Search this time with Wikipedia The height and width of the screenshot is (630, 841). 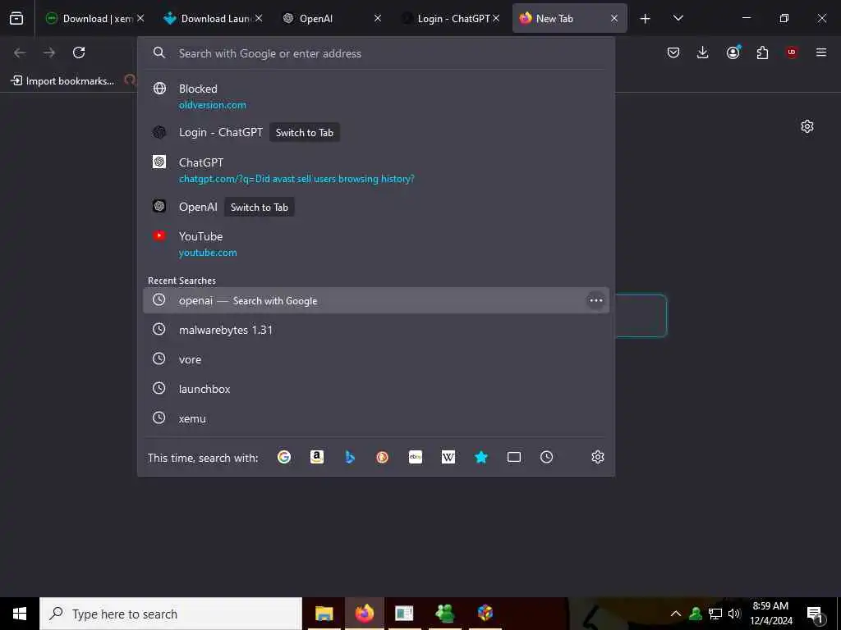pos(448,457)
